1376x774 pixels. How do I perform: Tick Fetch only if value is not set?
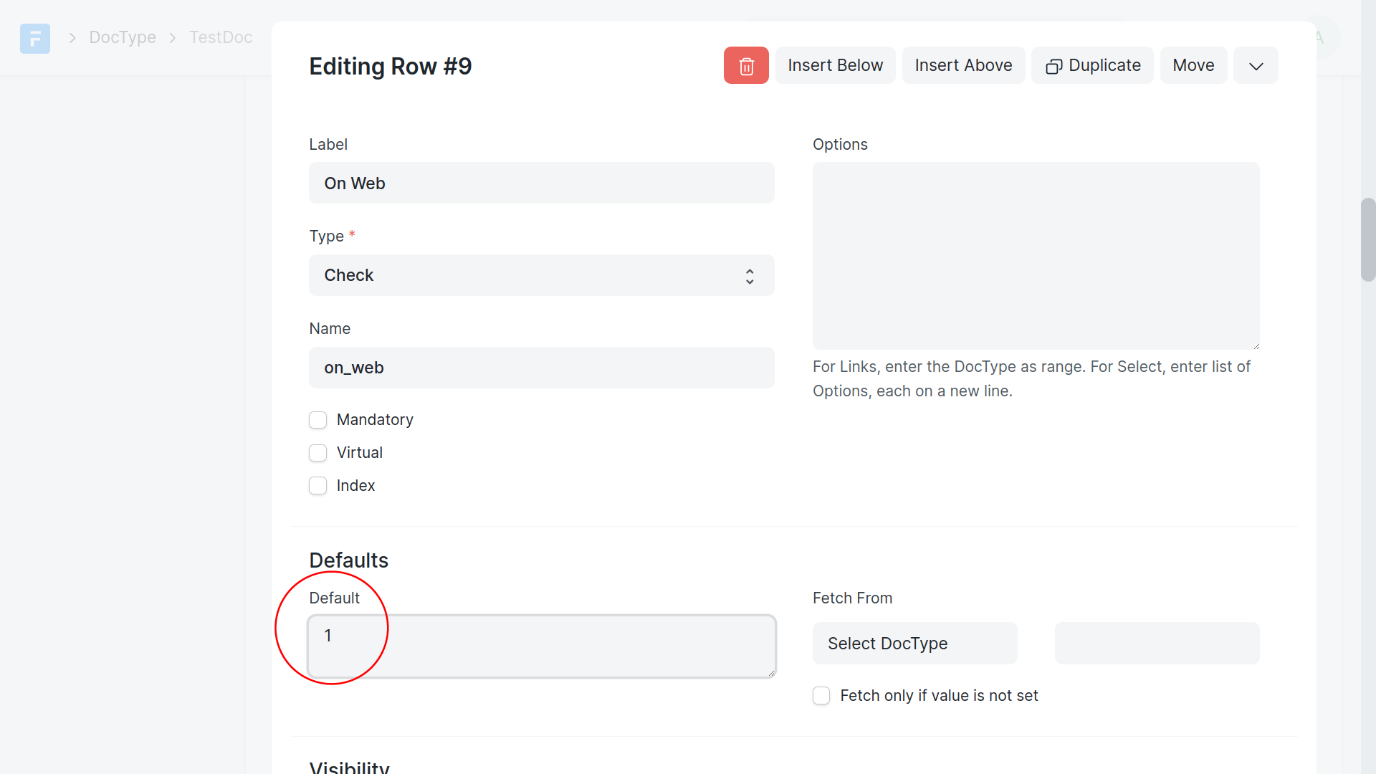(821, 696)
